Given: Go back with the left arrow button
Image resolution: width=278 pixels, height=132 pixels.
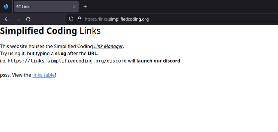Looking at the screenshot, I should coord(7,19).
